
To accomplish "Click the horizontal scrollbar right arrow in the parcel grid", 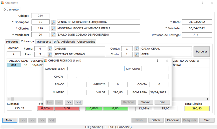I will point(208,99).
